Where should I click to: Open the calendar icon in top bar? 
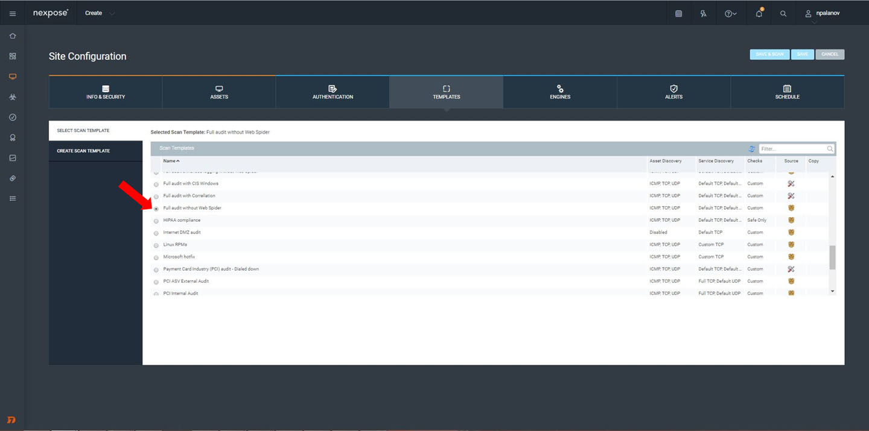[678, 13]
